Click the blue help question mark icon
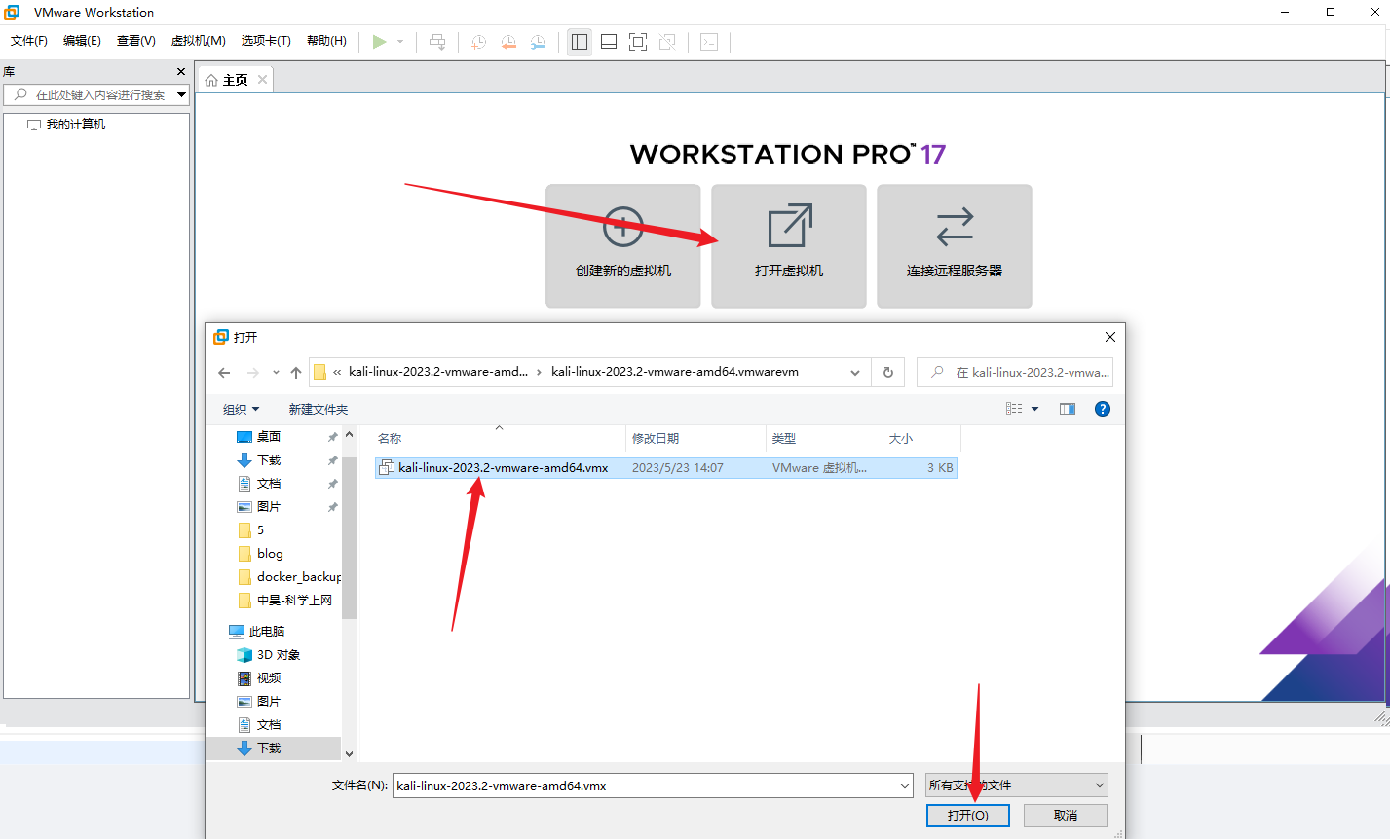 pyautogui.click(x=1103, y=409)
